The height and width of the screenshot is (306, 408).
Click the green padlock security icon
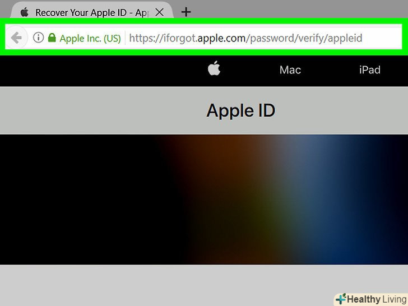tap(52, 38)
